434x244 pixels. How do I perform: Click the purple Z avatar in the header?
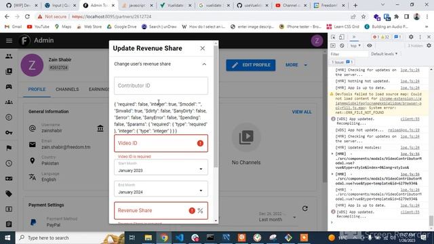(317, 41)
